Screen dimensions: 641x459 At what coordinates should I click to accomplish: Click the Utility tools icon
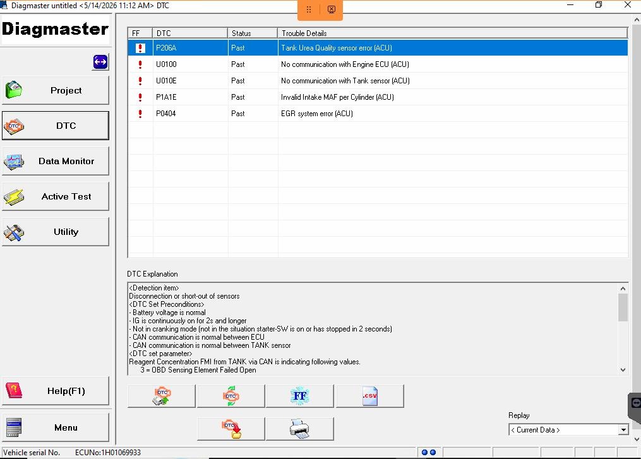click(13, 232)
